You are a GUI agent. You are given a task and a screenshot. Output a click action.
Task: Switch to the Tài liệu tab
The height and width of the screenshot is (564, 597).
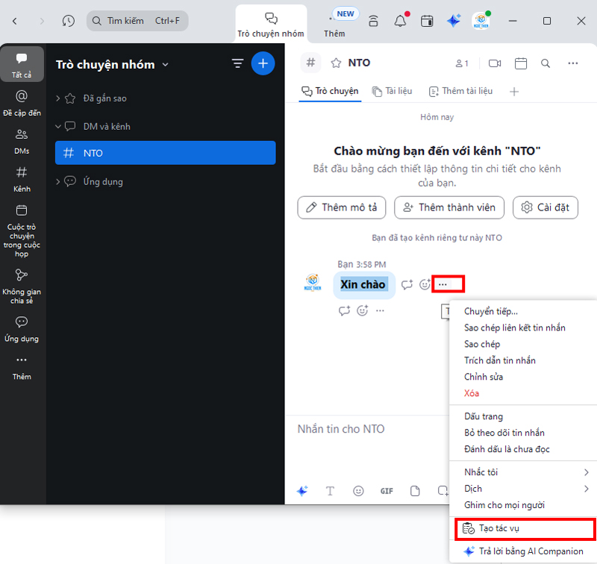[392, 91]
